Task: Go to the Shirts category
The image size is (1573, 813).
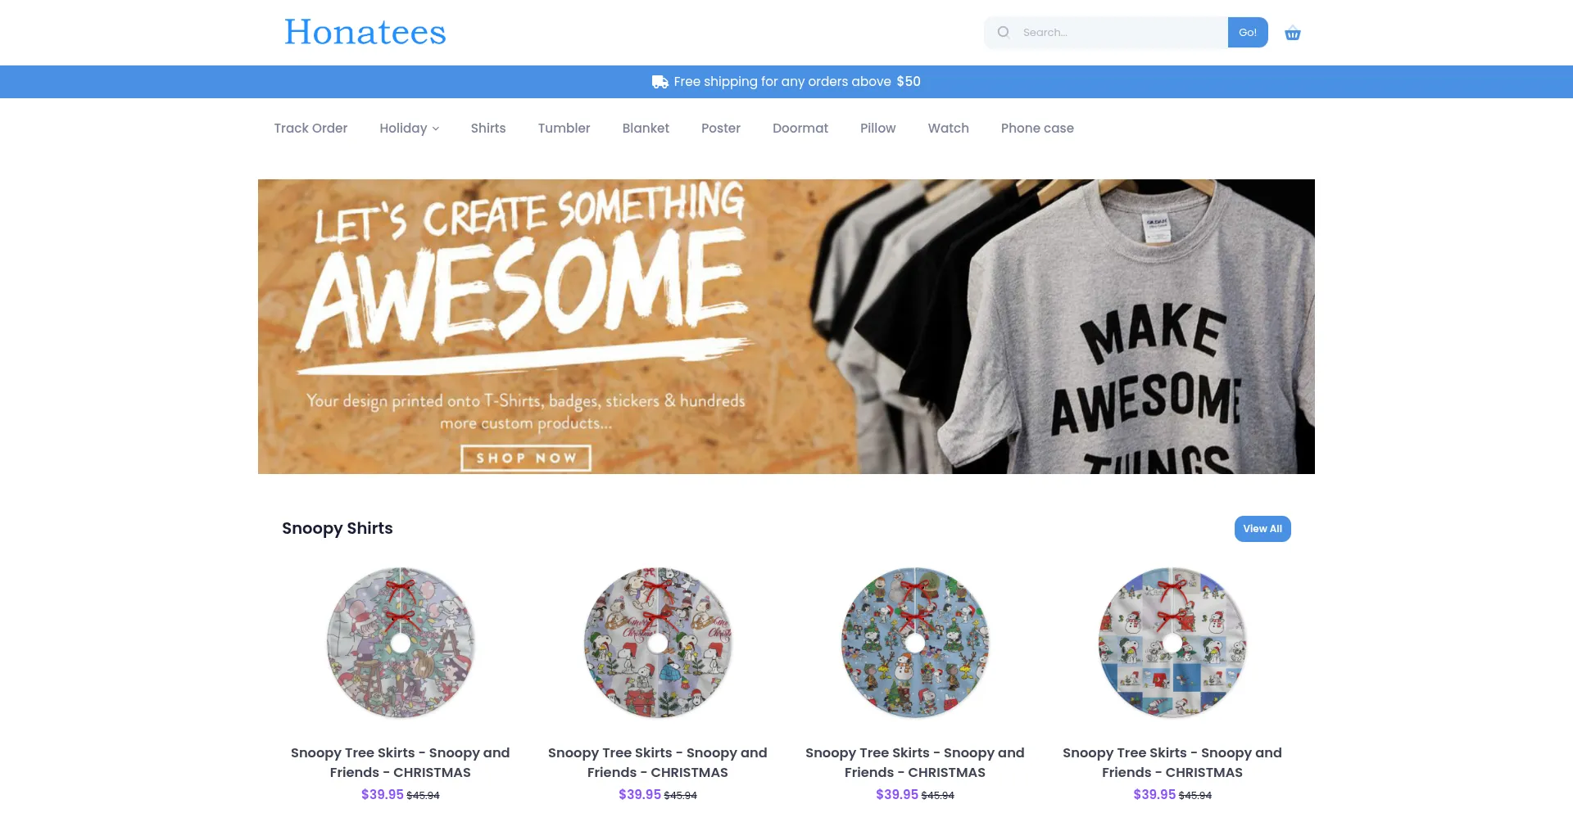Action: click(x=487, y=129)
